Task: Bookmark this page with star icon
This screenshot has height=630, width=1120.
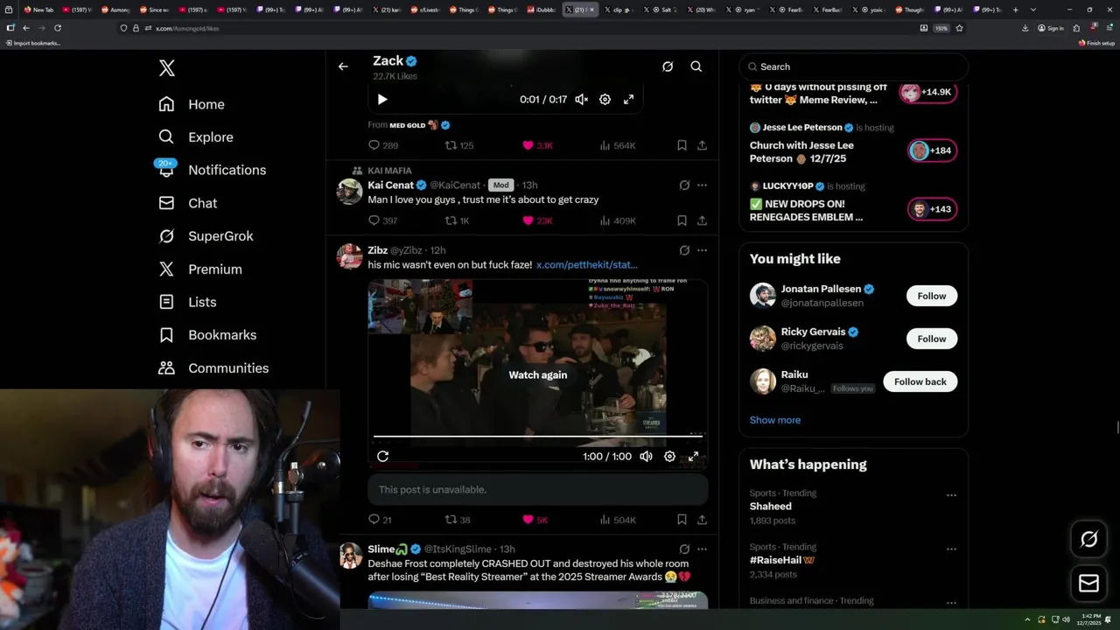Action: pos(959,28)
